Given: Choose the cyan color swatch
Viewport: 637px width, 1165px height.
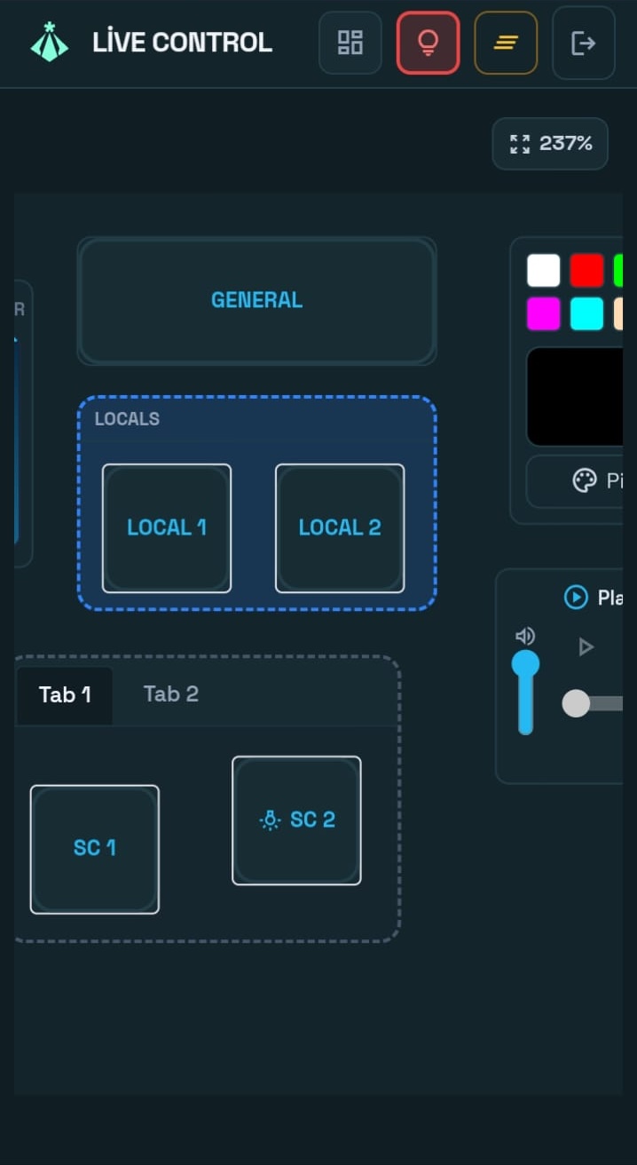Looking at the screenshot, I should click(586, 313).
